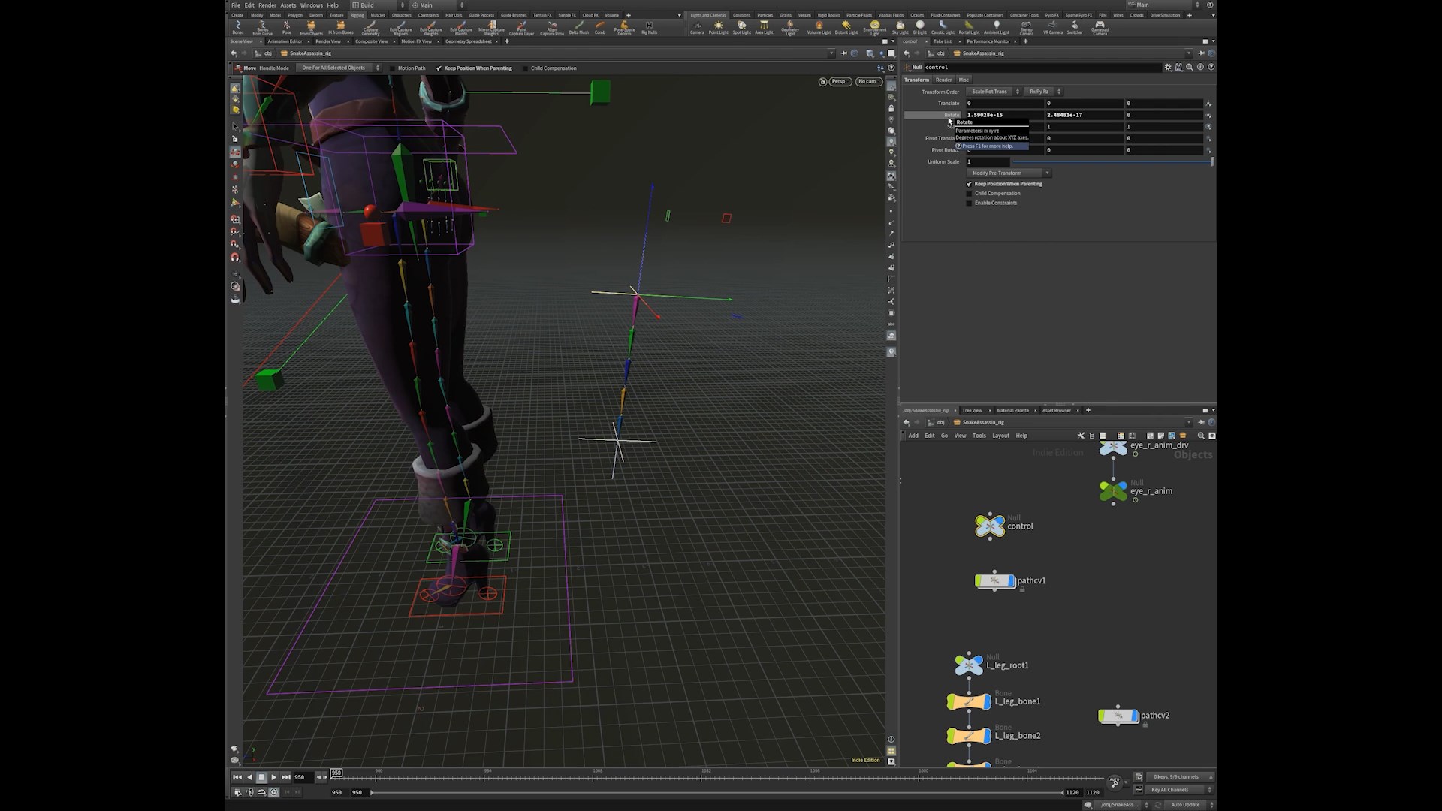1442x811 pixels.
Task: Open Modify Pre-Transform dropdown
Action: (x=1009, y=173)
